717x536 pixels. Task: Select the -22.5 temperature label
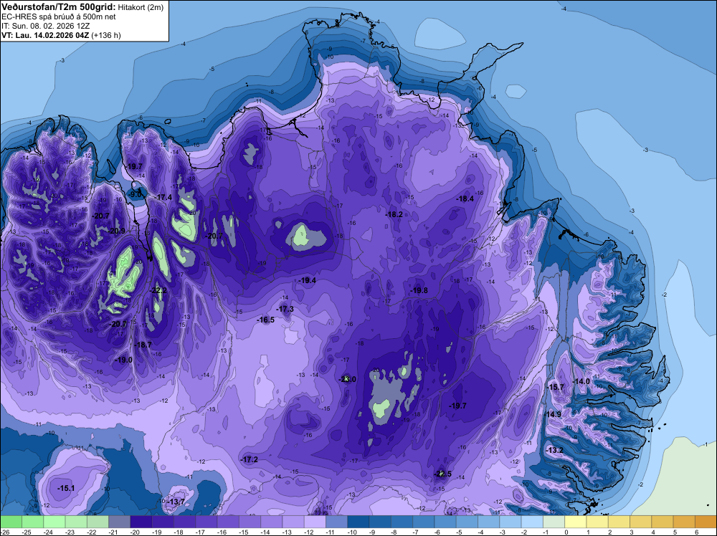coord(442,474)
